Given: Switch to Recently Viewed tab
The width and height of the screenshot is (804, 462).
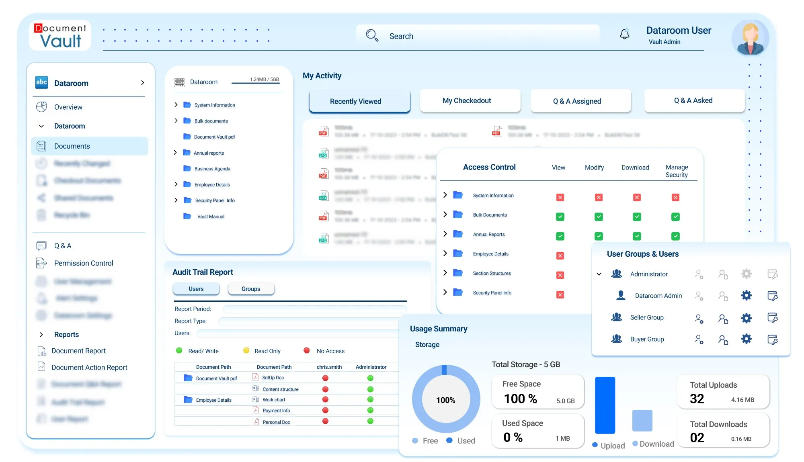Looking at the screenshot, I should (359, 101).
